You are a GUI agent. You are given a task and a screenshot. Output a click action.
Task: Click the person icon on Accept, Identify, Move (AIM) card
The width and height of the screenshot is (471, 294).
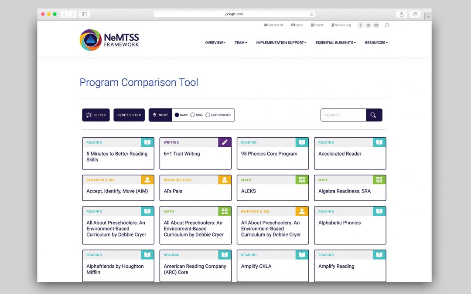(x=147, y=180)
